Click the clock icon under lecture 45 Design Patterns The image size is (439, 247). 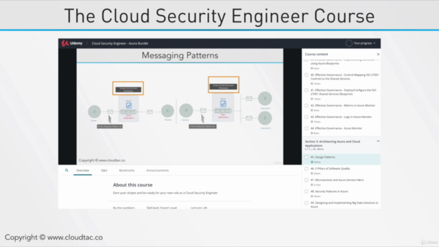311,162
